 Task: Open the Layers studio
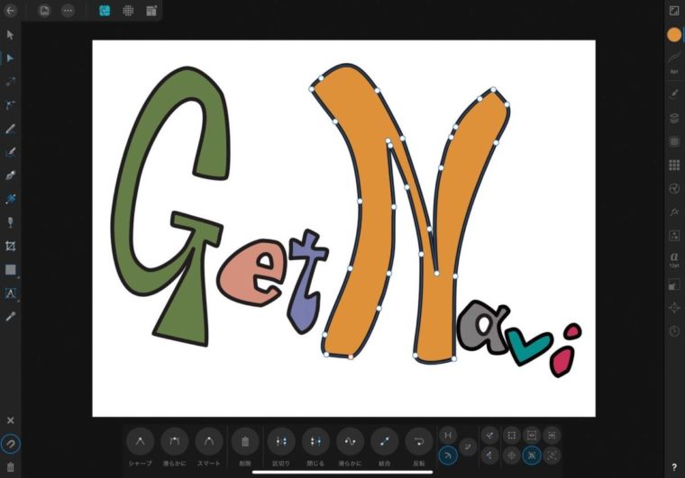(x=674, y=118)
